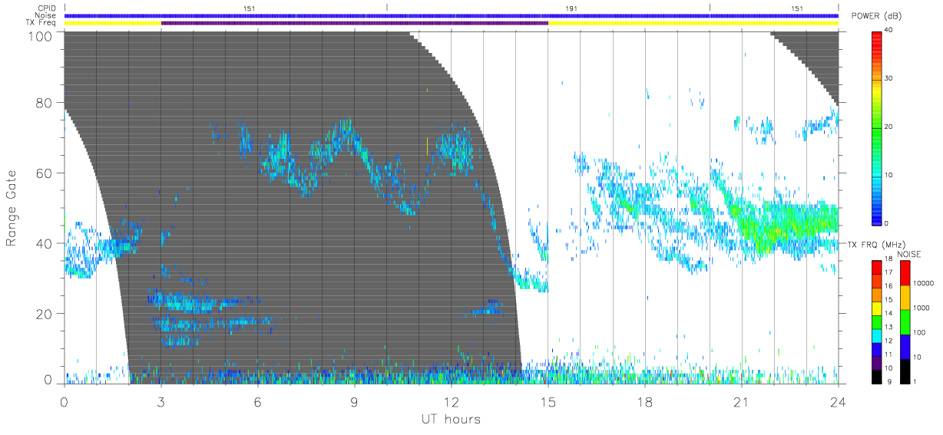This screenshot has width=943, height=435.
Task: Click the 'Noise' row label at top left
Action: pos(47,15)
